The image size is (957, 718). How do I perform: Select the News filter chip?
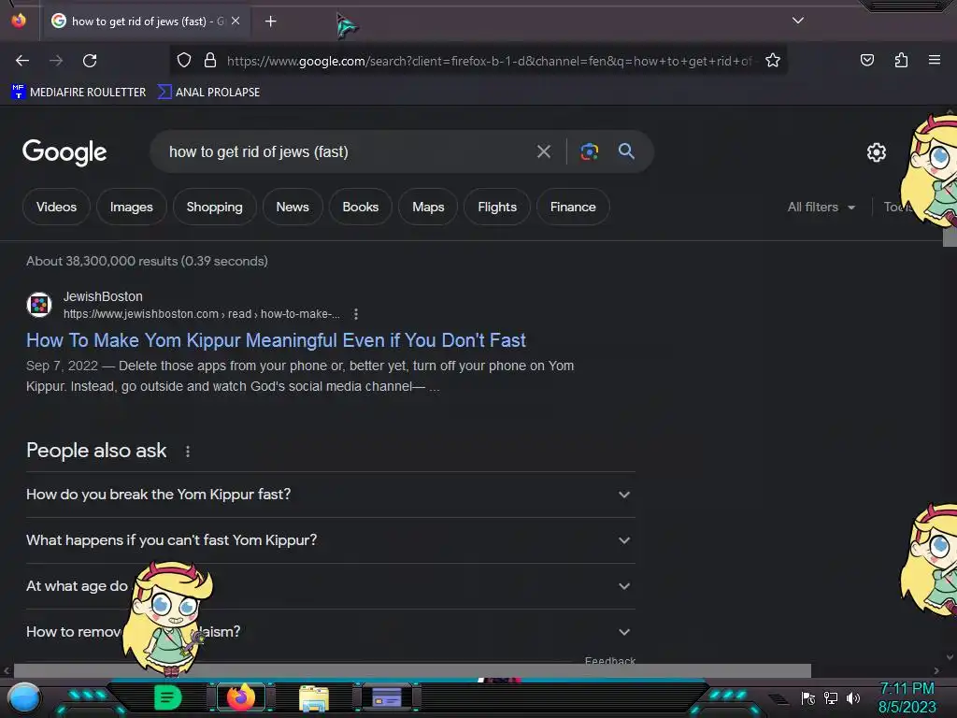click(293, 207)
